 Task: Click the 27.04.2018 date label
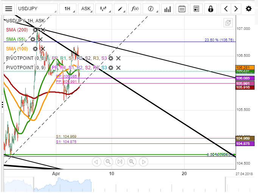coord(244,174)
